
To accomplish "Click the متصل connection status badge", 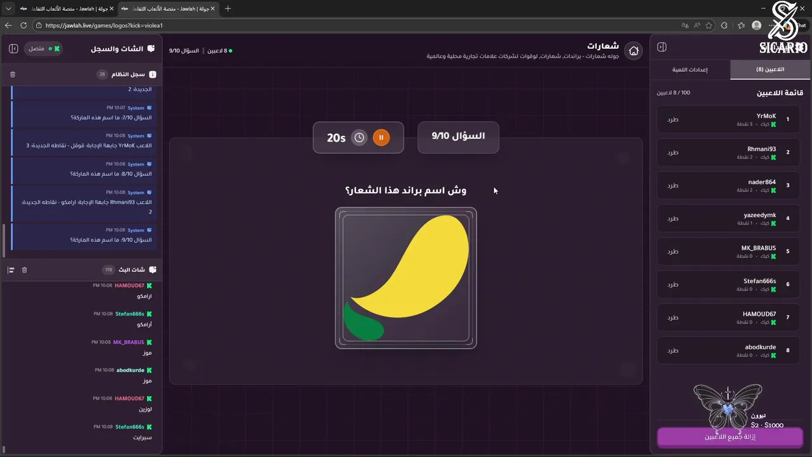I will (x=44, y=48).
